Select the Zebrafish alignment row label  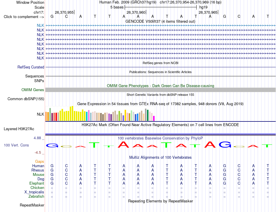[36, 196]
